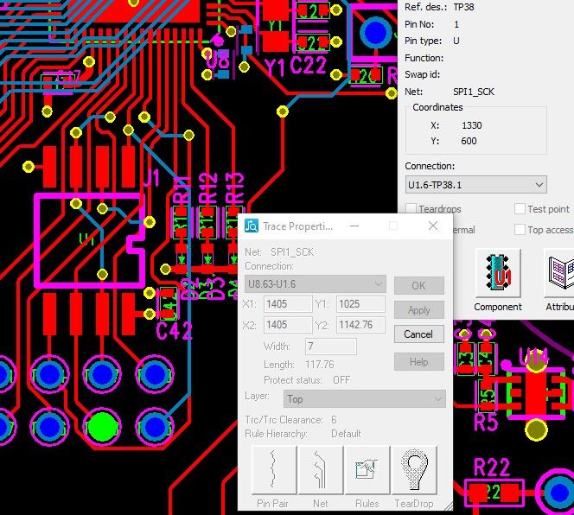Click the X2 coordinate field
Viewport: 574px width, 515px height.
click(x=288, y=325)
